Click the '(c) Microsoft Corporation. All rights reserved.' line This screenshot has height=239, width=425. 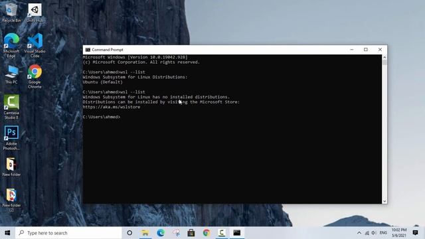coord(141,62)
